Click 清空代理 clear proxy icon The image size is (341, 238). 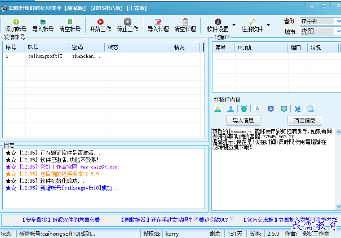pos(185,22)
